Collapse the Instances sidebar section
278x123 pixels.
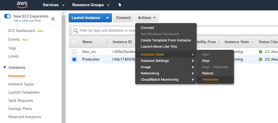tap(5, 67)
